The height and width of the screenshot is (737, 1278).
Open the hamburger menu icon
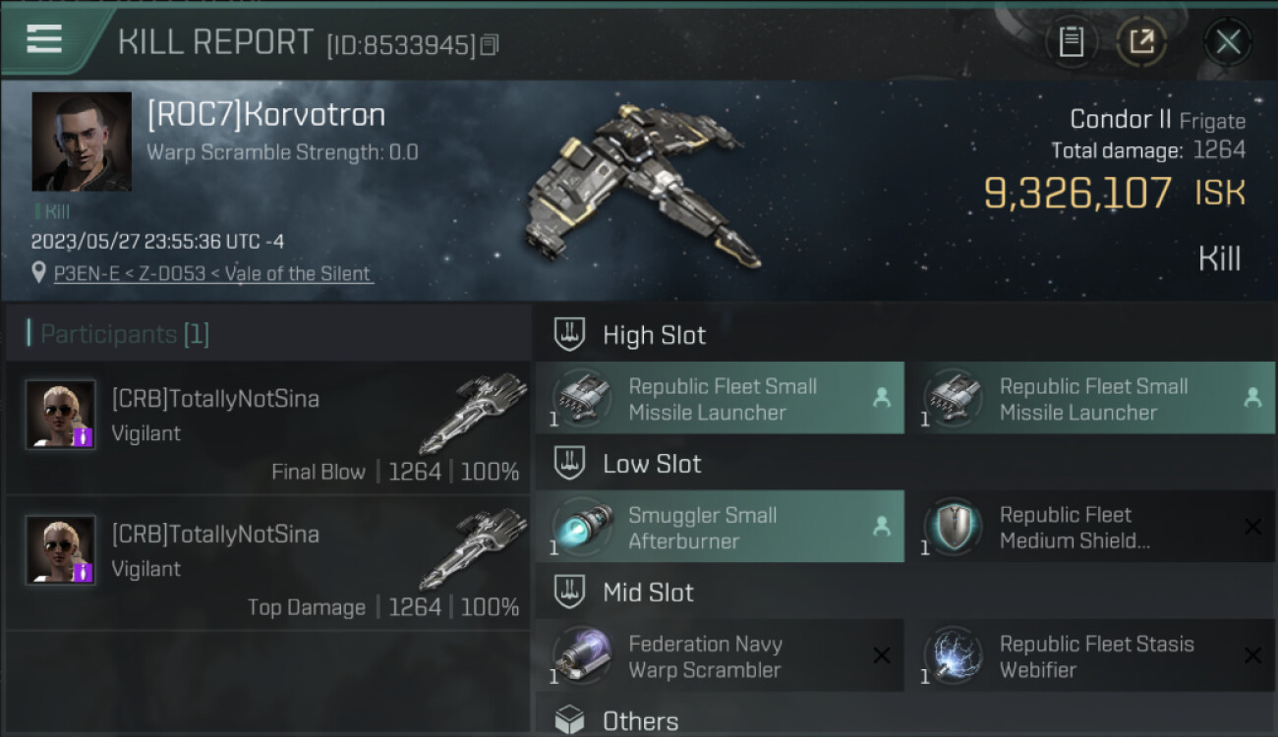coord(44,39)
